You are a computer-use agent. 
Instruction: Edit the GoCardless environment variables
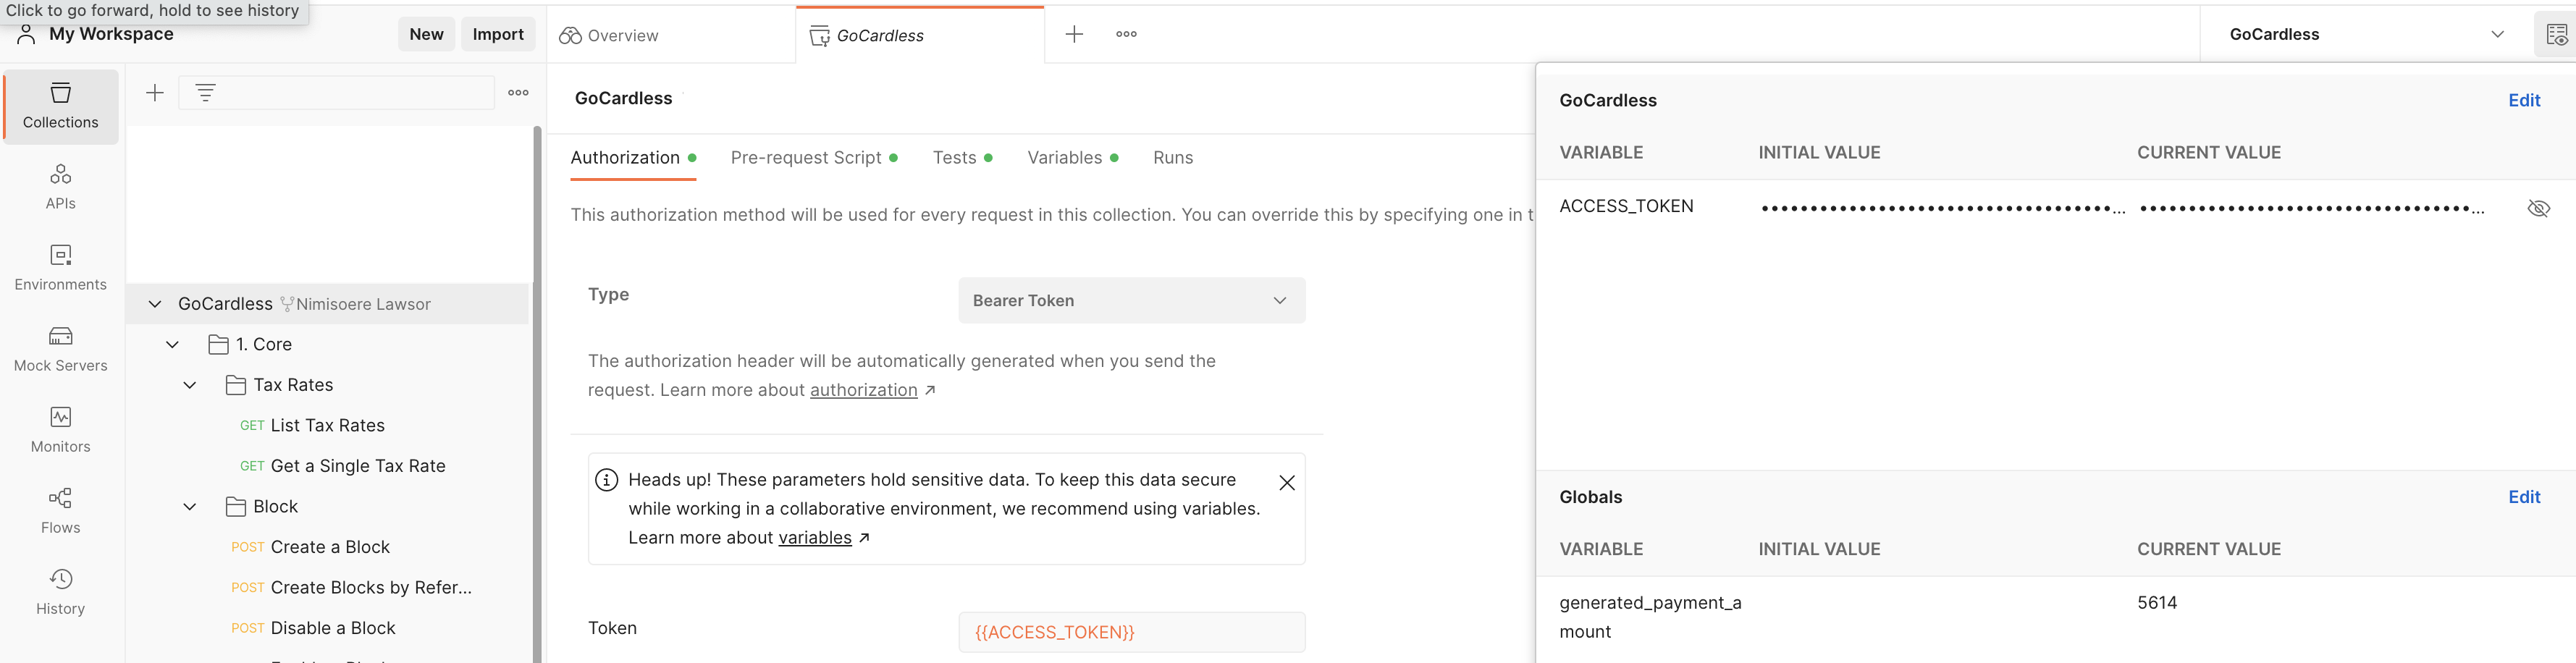point(2524,100)
